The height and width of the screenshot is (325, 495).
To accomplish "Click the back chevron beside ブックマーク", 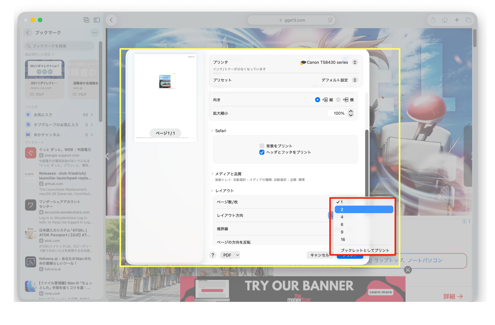I will point(28,33).
